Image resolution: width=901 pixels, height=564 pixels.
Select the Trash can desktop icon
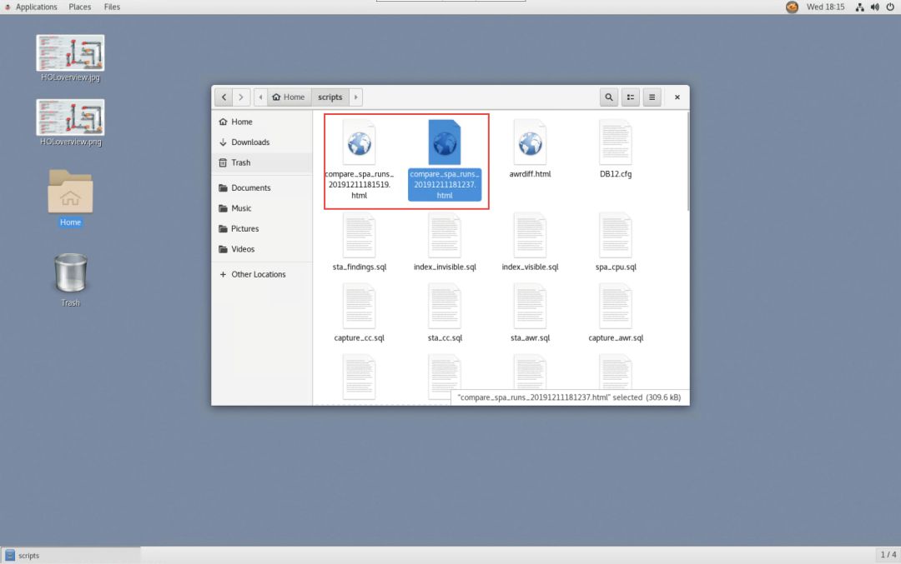(x=70, y=273)
